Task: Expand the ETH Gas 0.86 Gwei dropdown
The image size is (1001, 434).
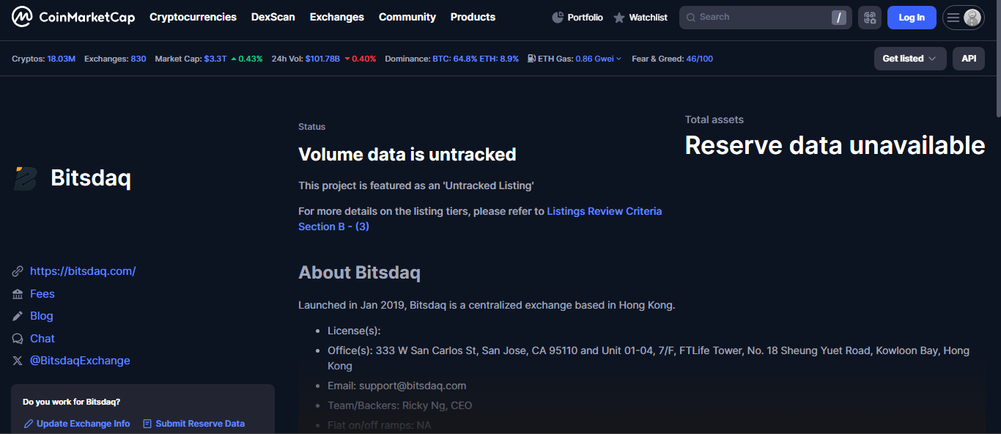Action: coord(599,59)
